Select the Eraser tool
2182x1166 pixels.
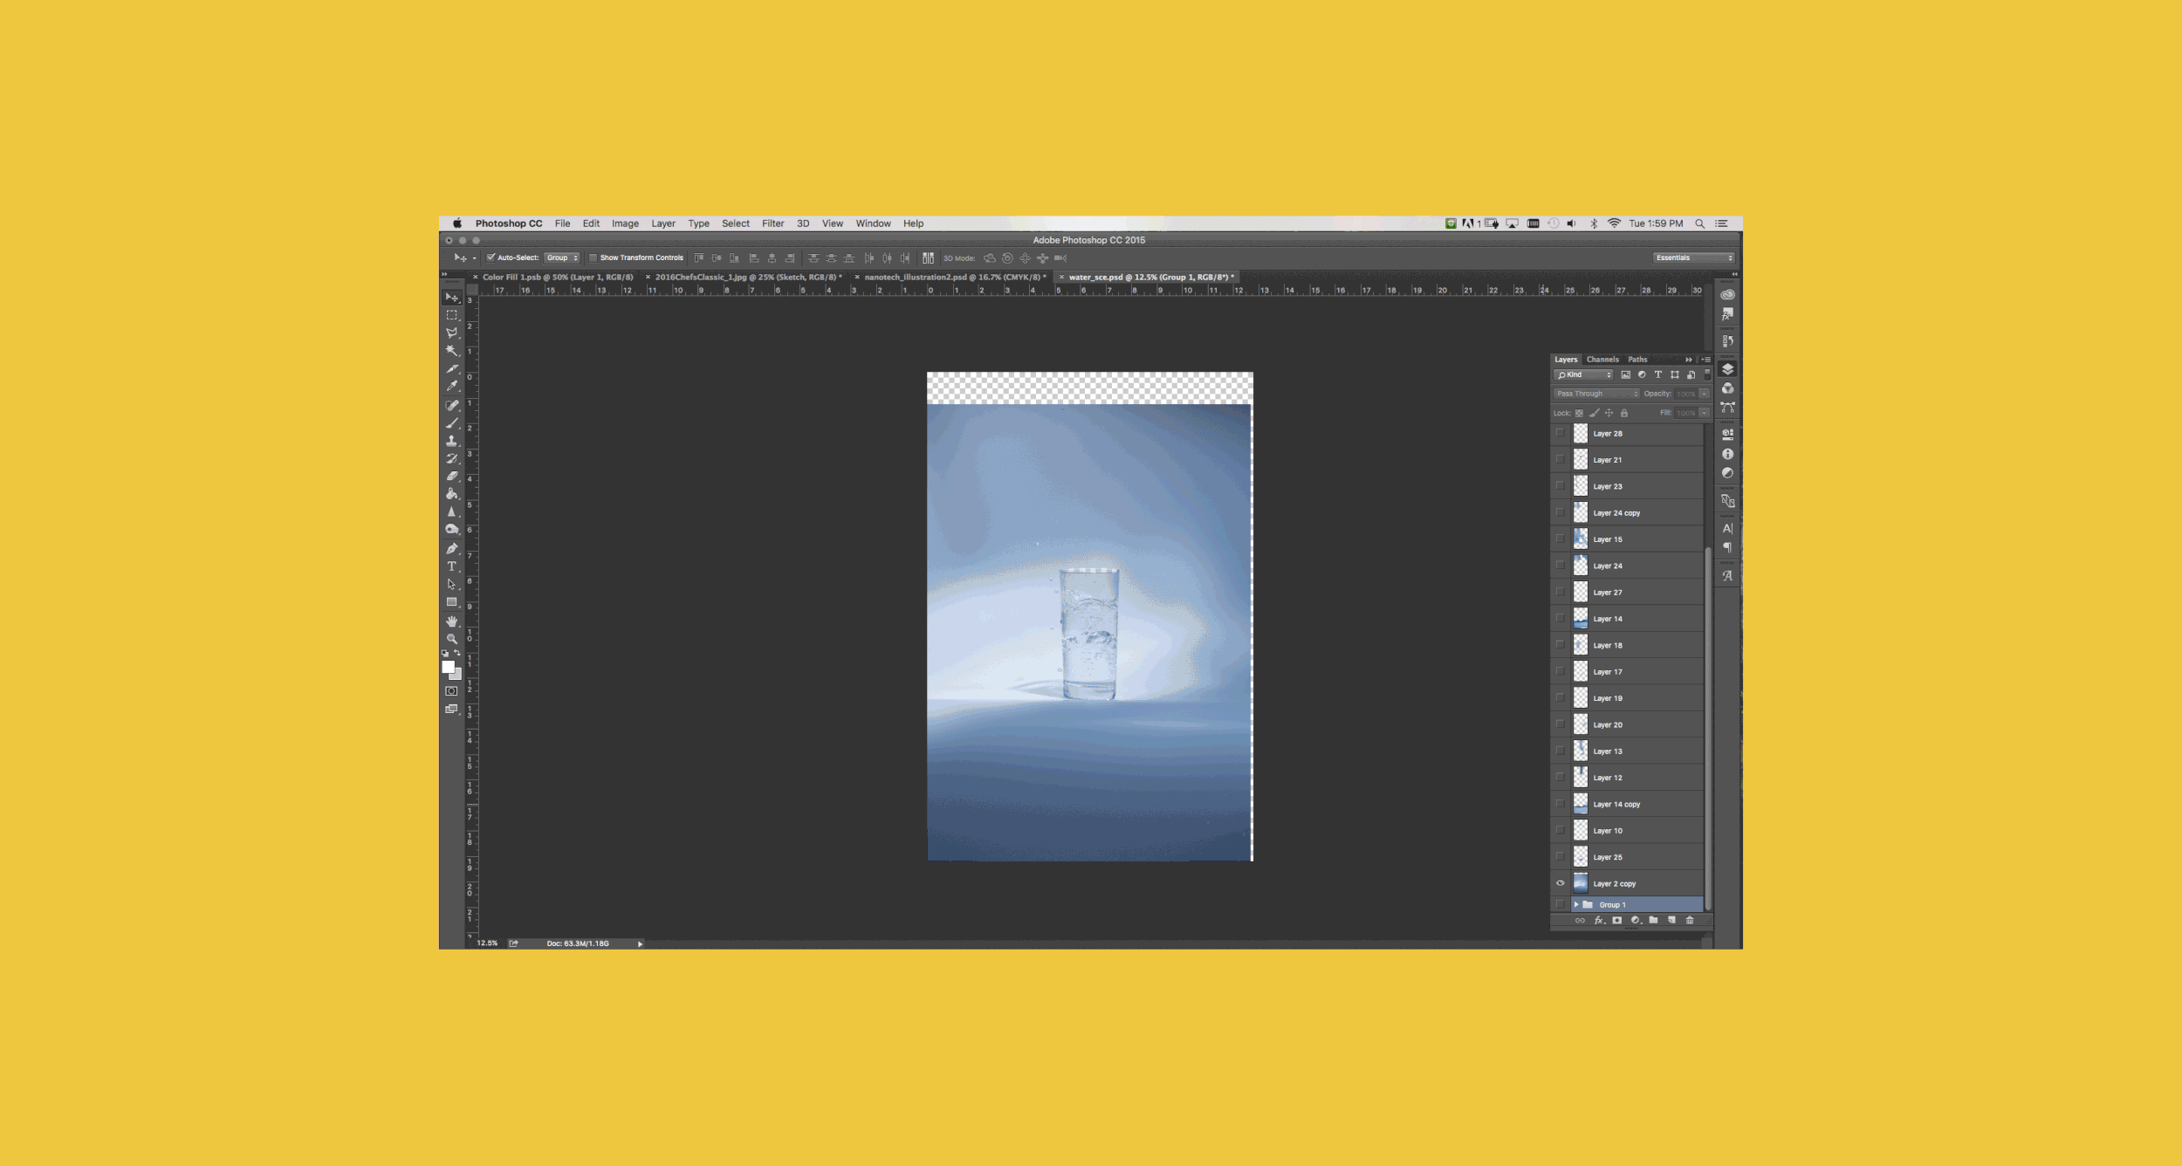click(451, 477)
